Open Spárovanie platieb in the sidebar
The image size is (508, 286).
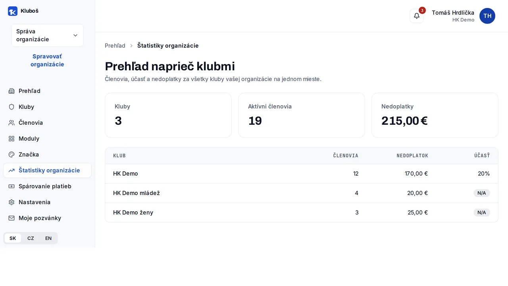pos(47,186)
